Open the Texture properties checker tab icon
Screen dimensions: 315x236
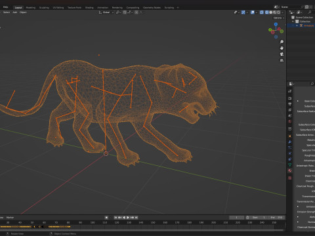click(290, 178)
